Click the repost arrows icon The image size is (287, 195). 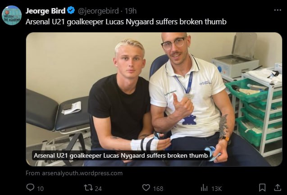pyautogui.click(x=88, y=188)
